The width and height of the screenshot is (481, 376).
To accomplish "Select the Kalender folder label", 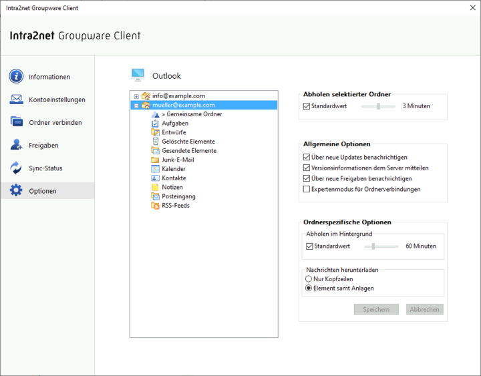I will click(174, 169).
